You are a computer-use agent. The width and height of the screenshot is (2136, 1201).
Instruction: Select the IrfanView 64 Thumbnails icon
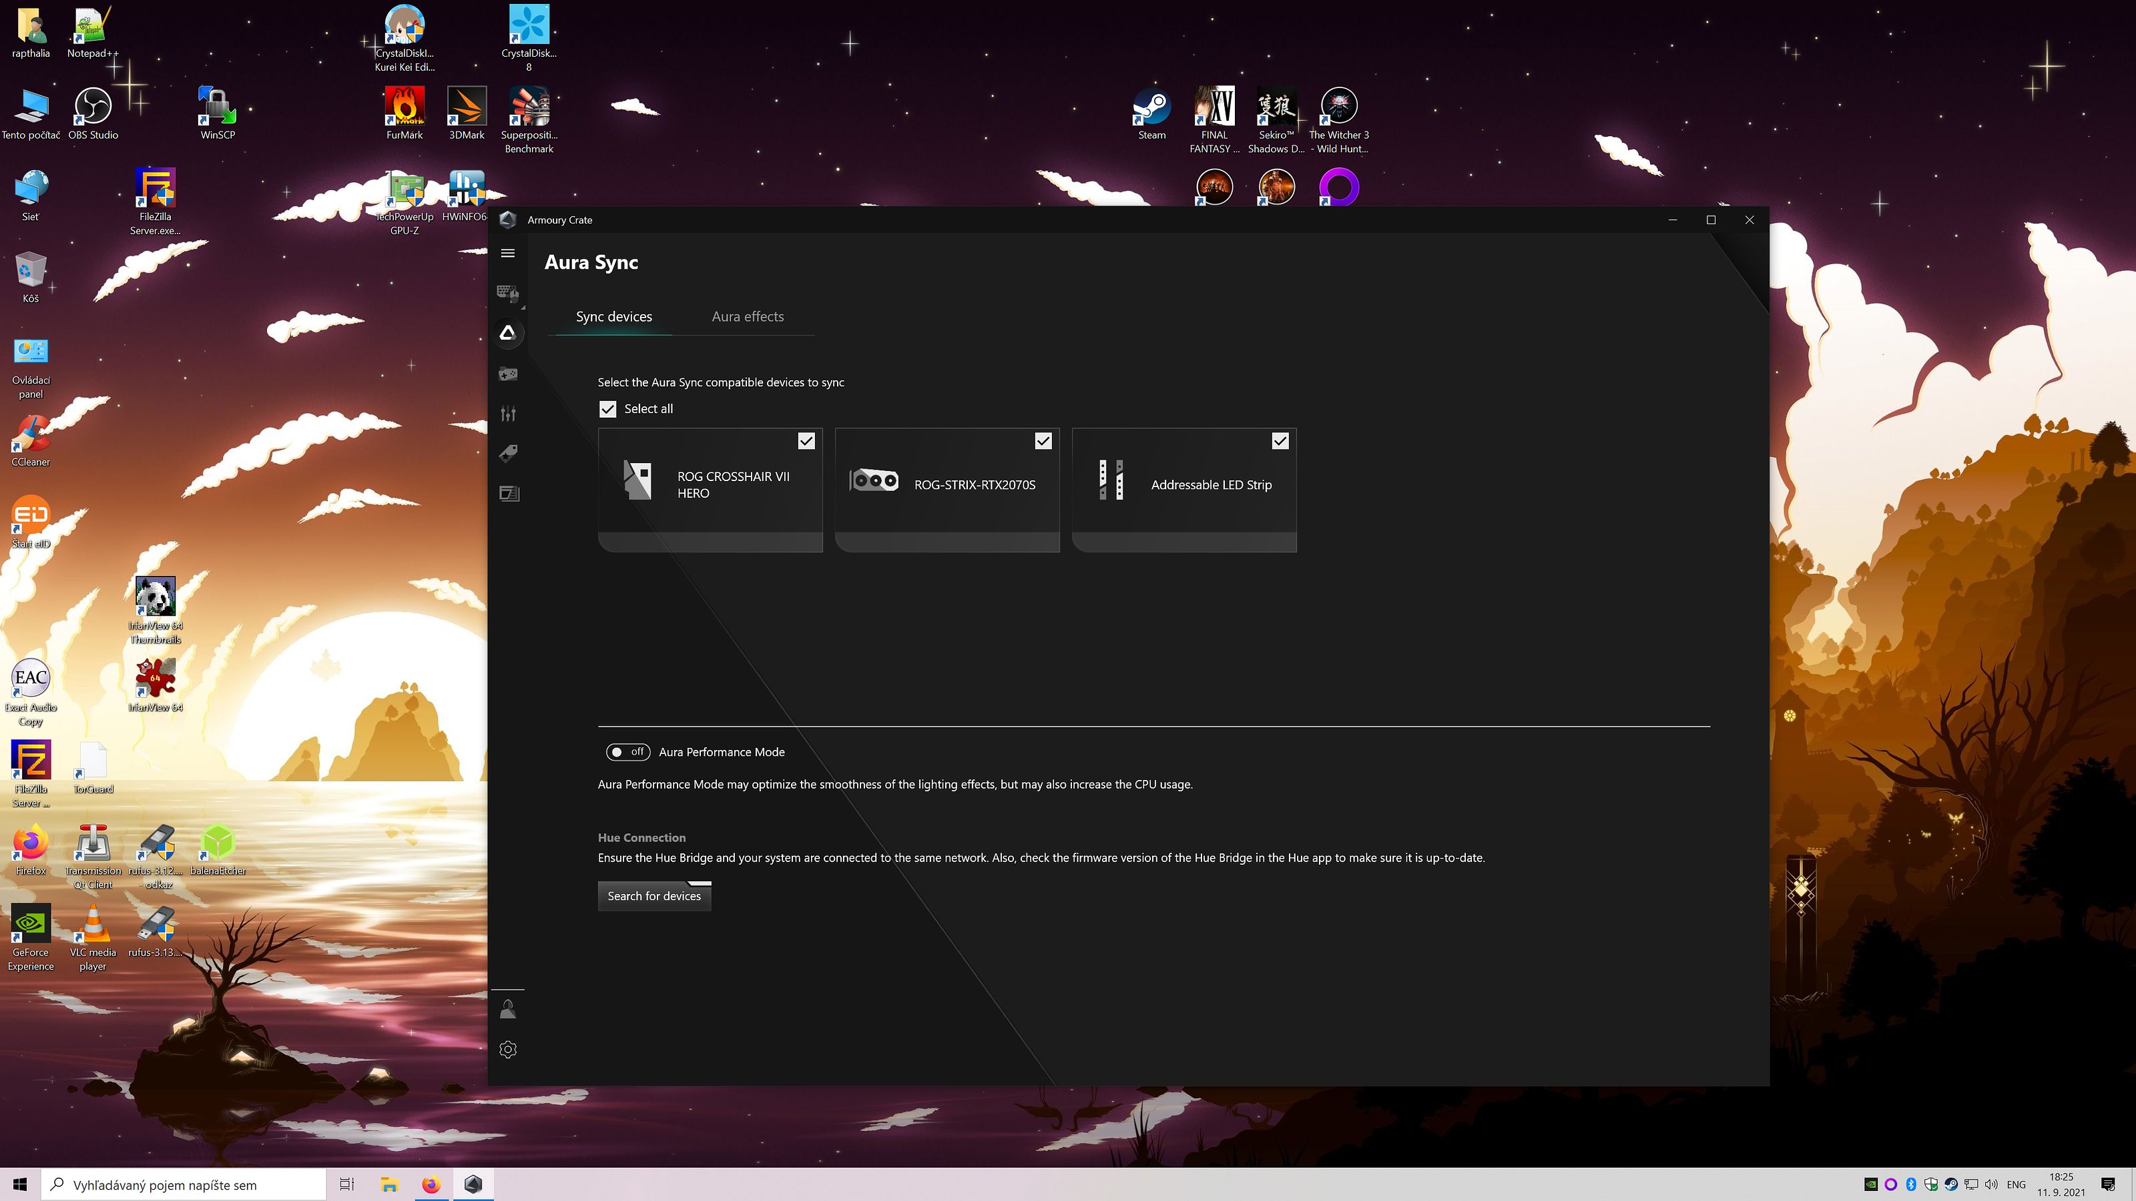(x=155, y=611)
